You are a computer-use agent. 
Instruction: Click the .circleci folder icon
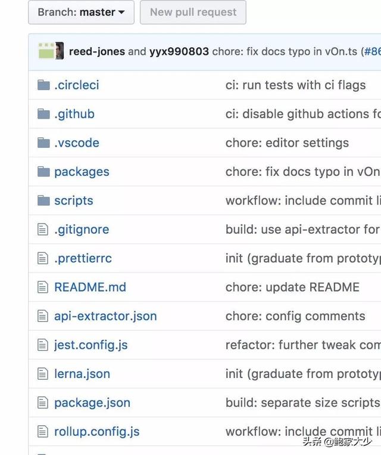point(43,85)
